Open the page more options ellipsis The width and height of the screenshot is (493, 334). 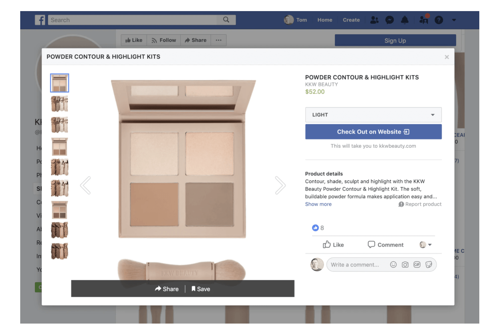[218, 40]
